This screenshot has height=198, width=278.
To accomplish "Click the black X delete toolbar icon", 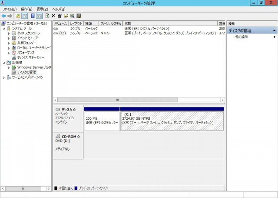I will [53, 16].
